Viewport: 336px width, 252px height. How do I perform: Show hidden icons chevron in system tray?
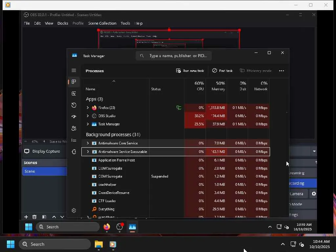coord(283,244)
